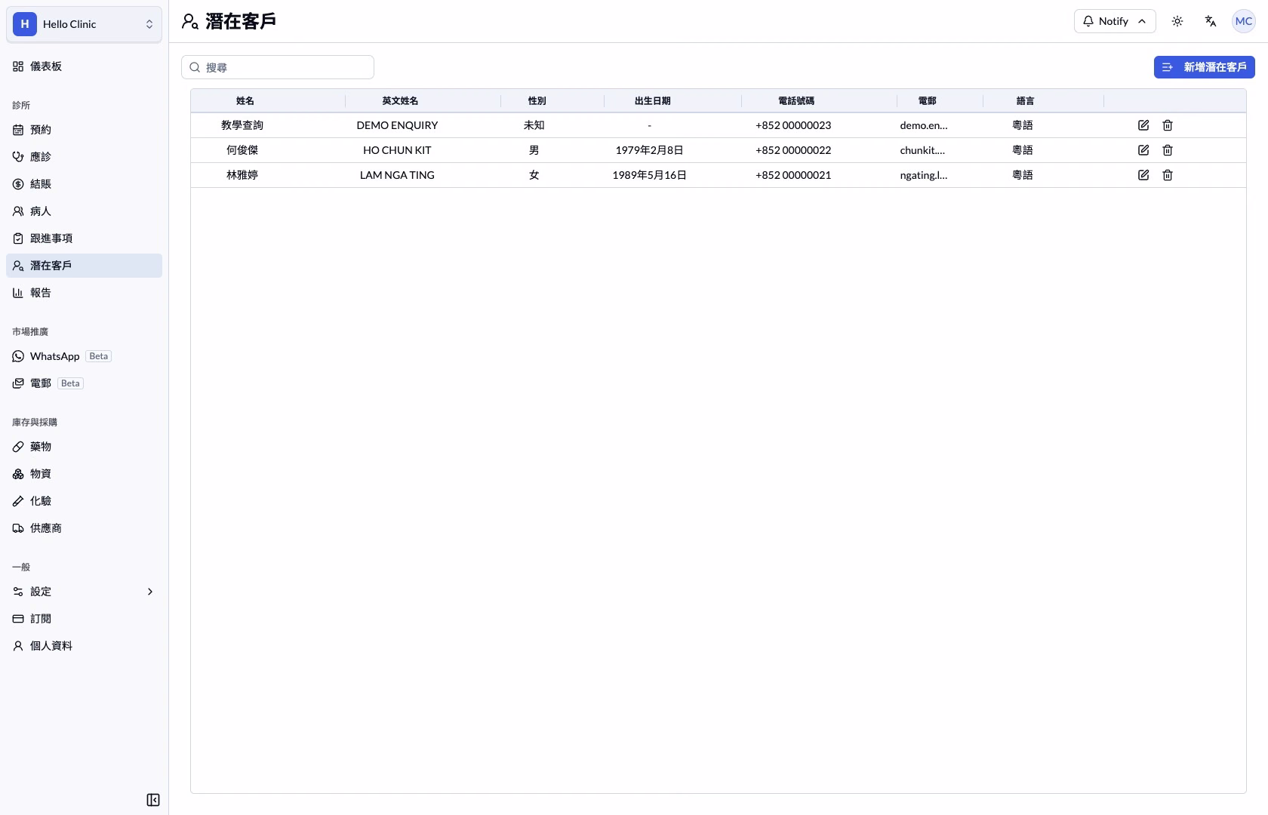
Task: Sort by 電話號碼 column header
Action: pos(796,101)
